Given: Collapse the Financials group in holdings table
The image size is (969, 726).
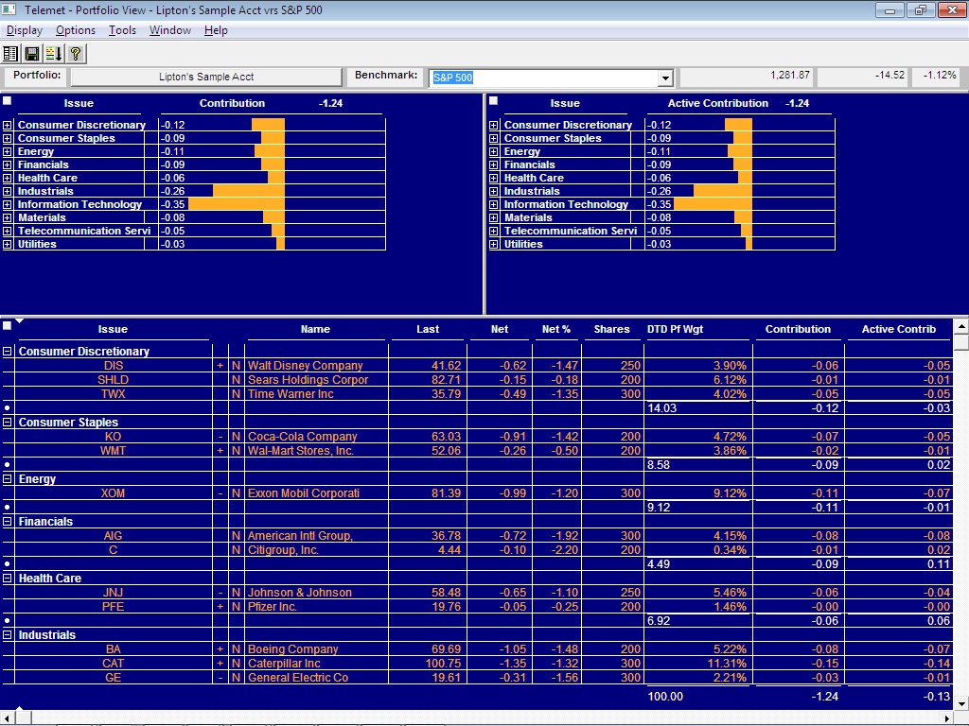Looking at the screenshot, I should click(x=7, y=522).
